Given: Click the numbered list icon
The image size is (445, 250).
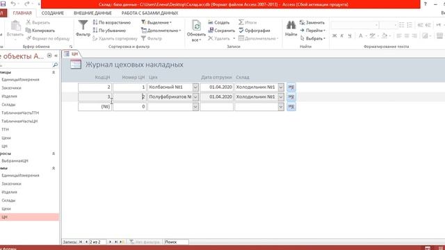Looking at the screenshot, I should [410, 25].
